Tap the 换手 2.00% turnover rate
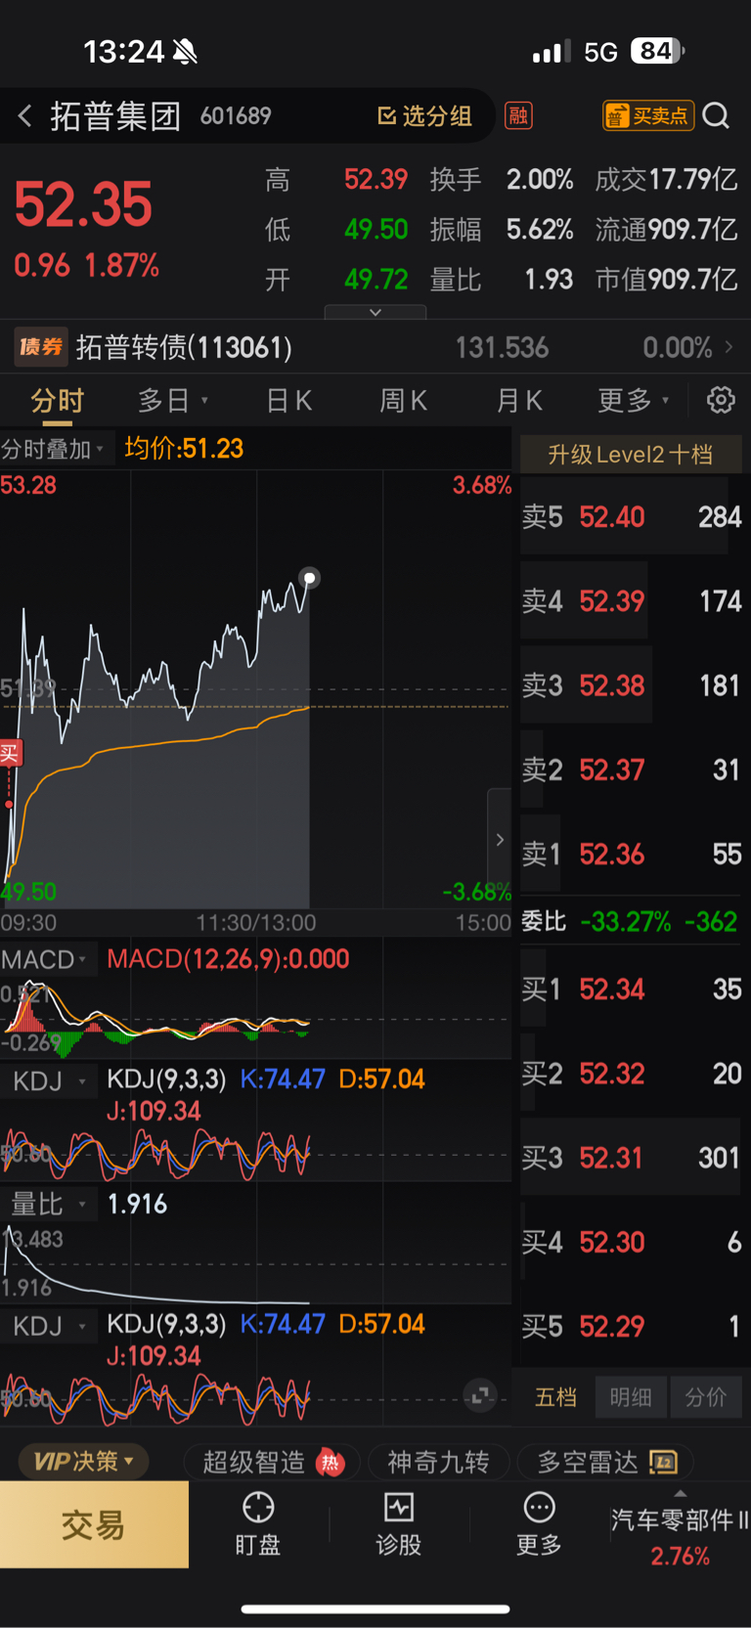The width and height of the screenshot is (751, 1628). tap(502, 180)
